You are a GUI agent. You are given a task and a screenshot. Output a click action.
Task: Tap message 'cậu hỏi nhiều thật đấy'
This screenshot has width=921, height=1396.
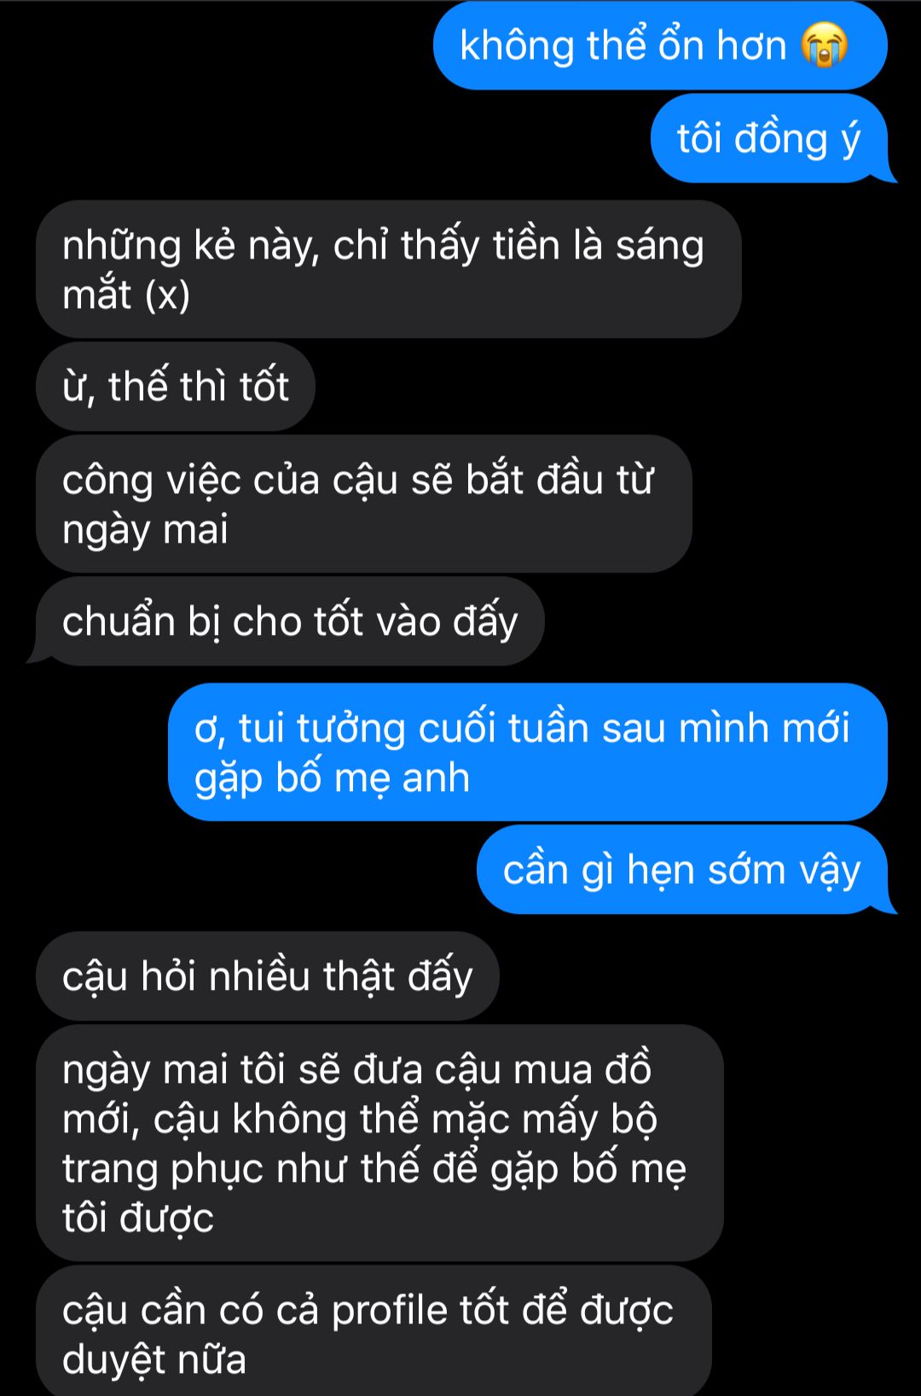click(267, 975)
